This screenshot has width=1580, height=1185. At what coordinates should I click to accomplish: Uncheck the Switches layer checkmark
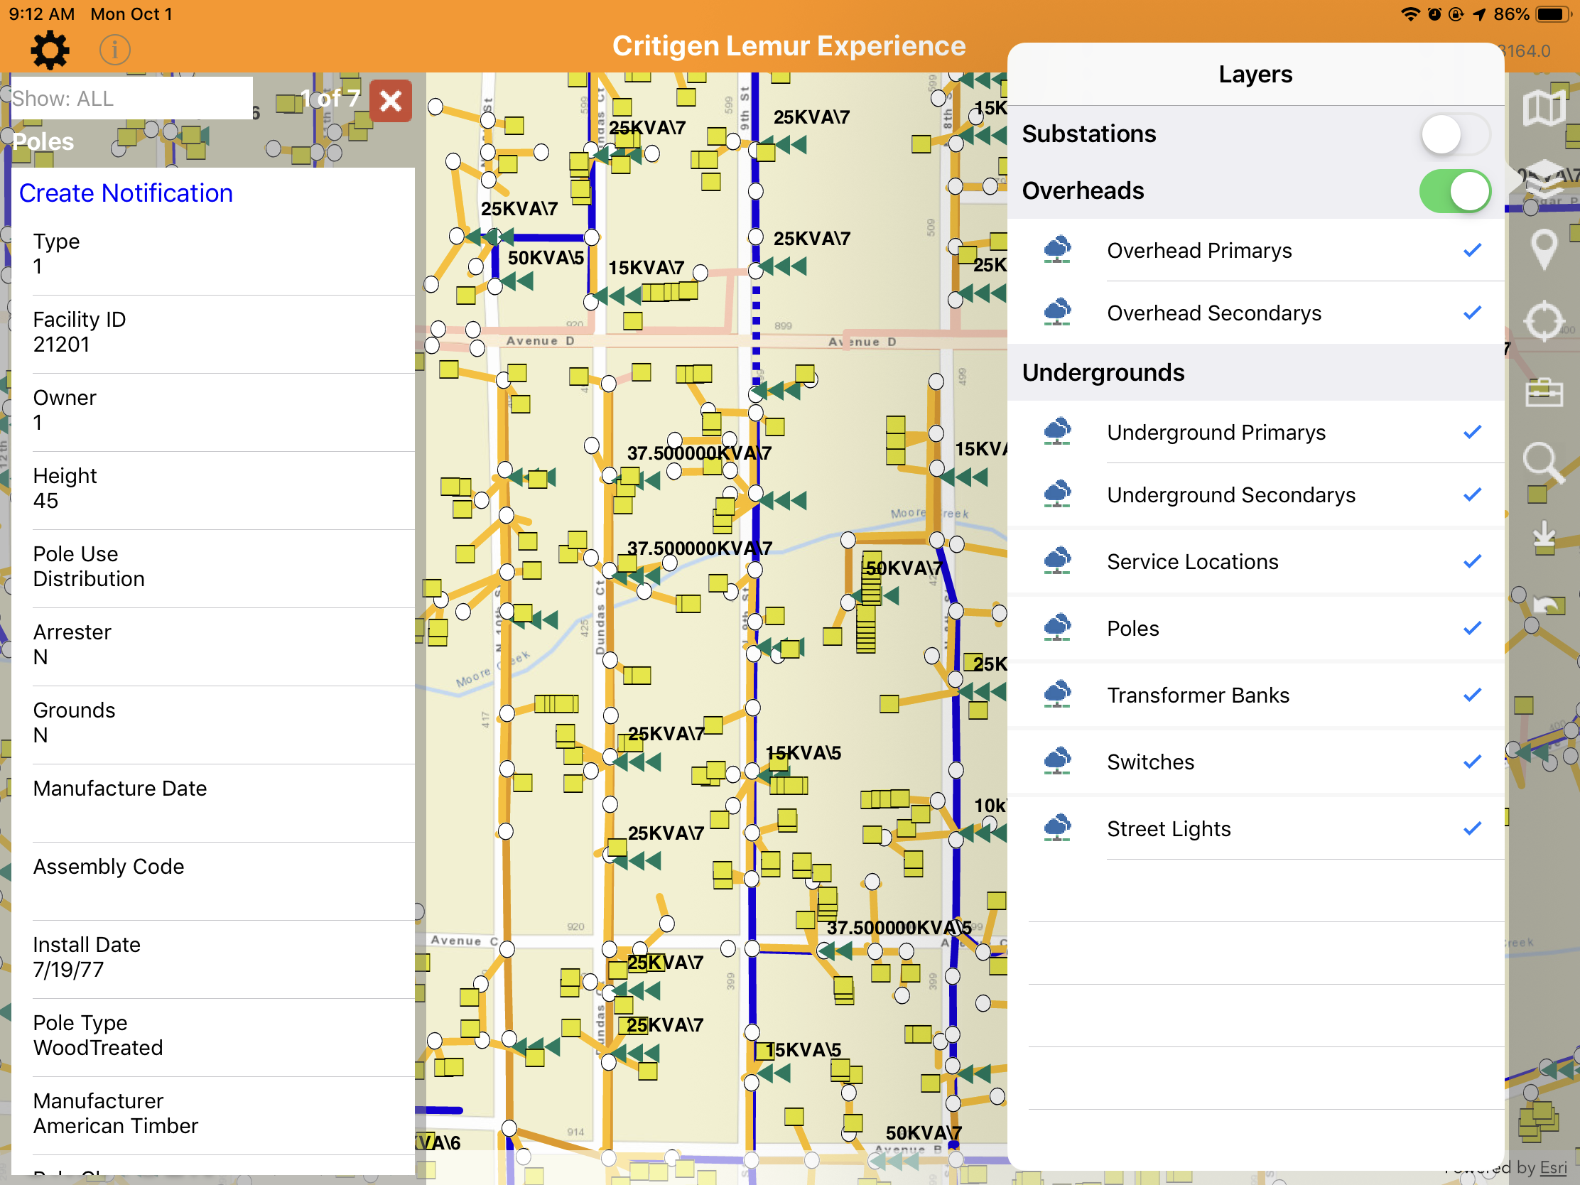click(1472, 761)
